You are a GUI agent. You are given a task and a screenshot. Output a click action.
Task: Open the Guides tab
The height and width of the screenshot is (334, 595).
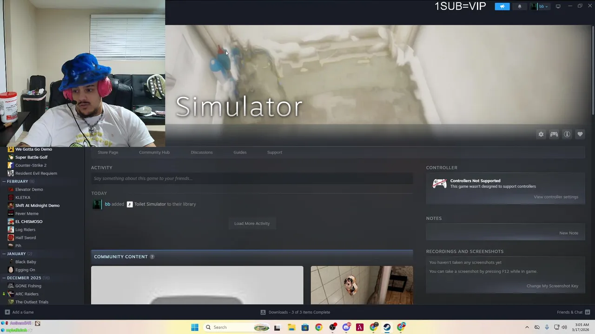[x=240, y=152]
